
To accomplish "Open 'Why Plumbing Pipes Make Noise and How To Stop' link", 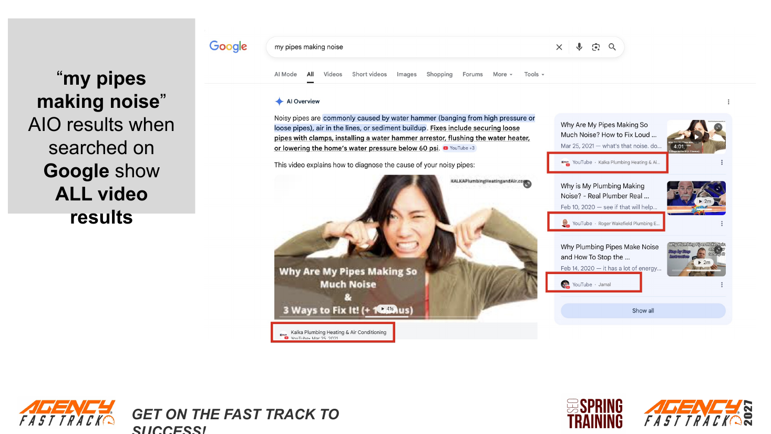I will (x=610, y=252).
